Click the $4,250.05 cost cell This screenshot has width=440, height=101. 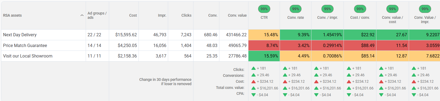(124, 45)
